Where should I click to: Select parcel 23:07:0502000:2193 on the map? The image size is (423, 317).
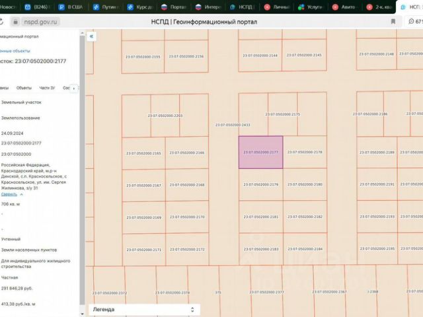pyautogui.click(x=377, y=217)
